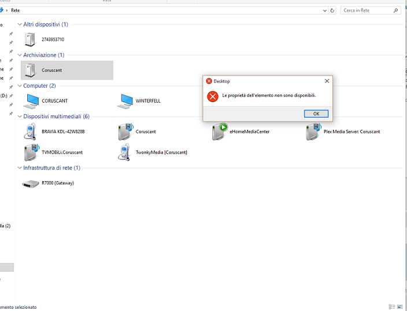
Task: Collapse the Altri dispositivi group
Action: 20,25
